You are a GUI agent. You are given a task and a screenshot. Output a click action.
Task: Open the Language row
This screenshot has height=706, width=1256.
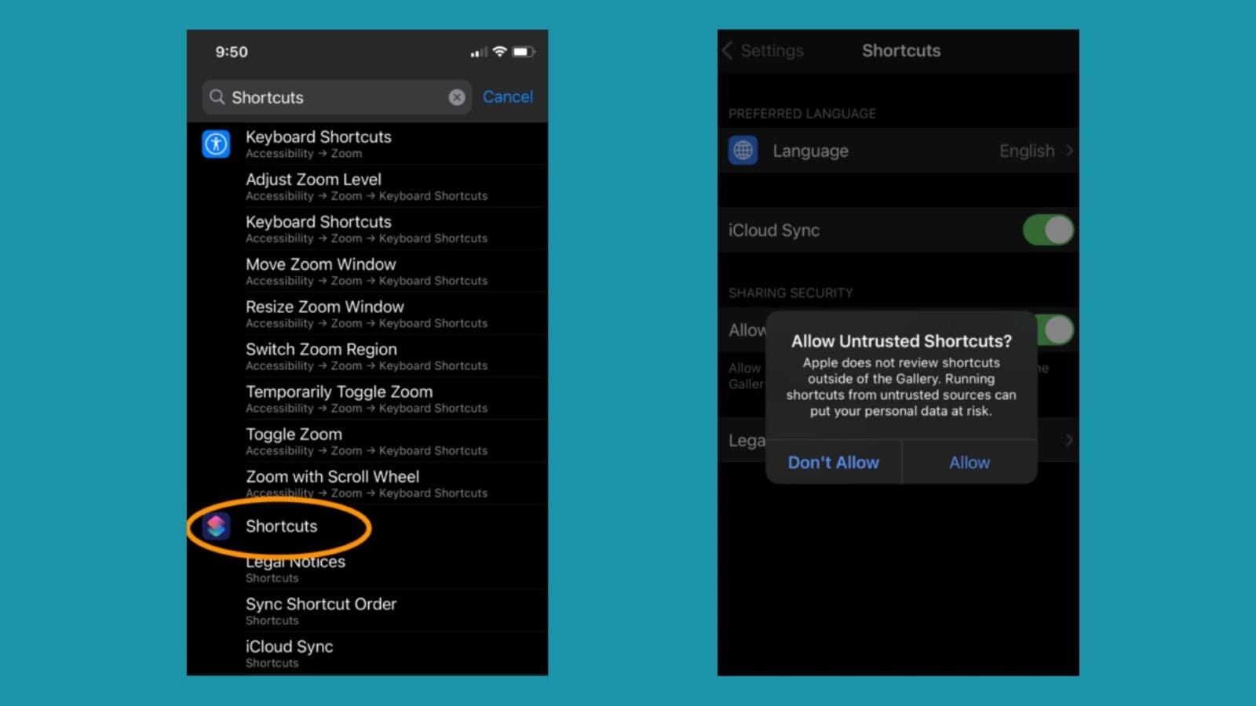898,151
